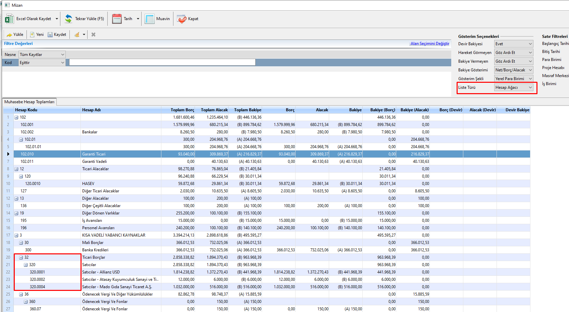
Task: Click the Yükle arrow icon
Action: pyautogui.click(x=9, y=35)
